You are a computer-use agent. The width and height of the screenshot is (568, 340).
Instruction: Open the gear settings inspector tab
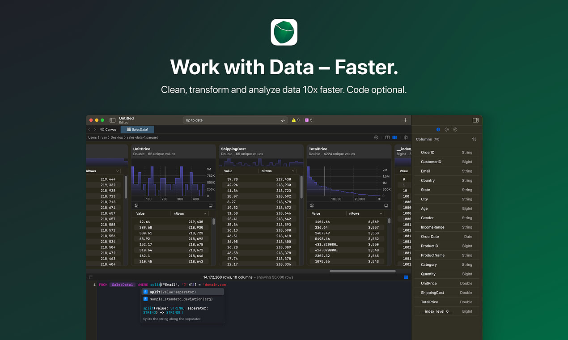(x=446, y=129)
